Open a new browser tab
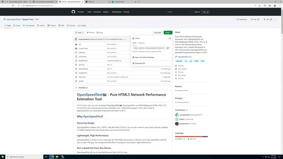Image resolution: width=283 pixels, height=159 pixels. pyautogui.click(x=139, y=2)
